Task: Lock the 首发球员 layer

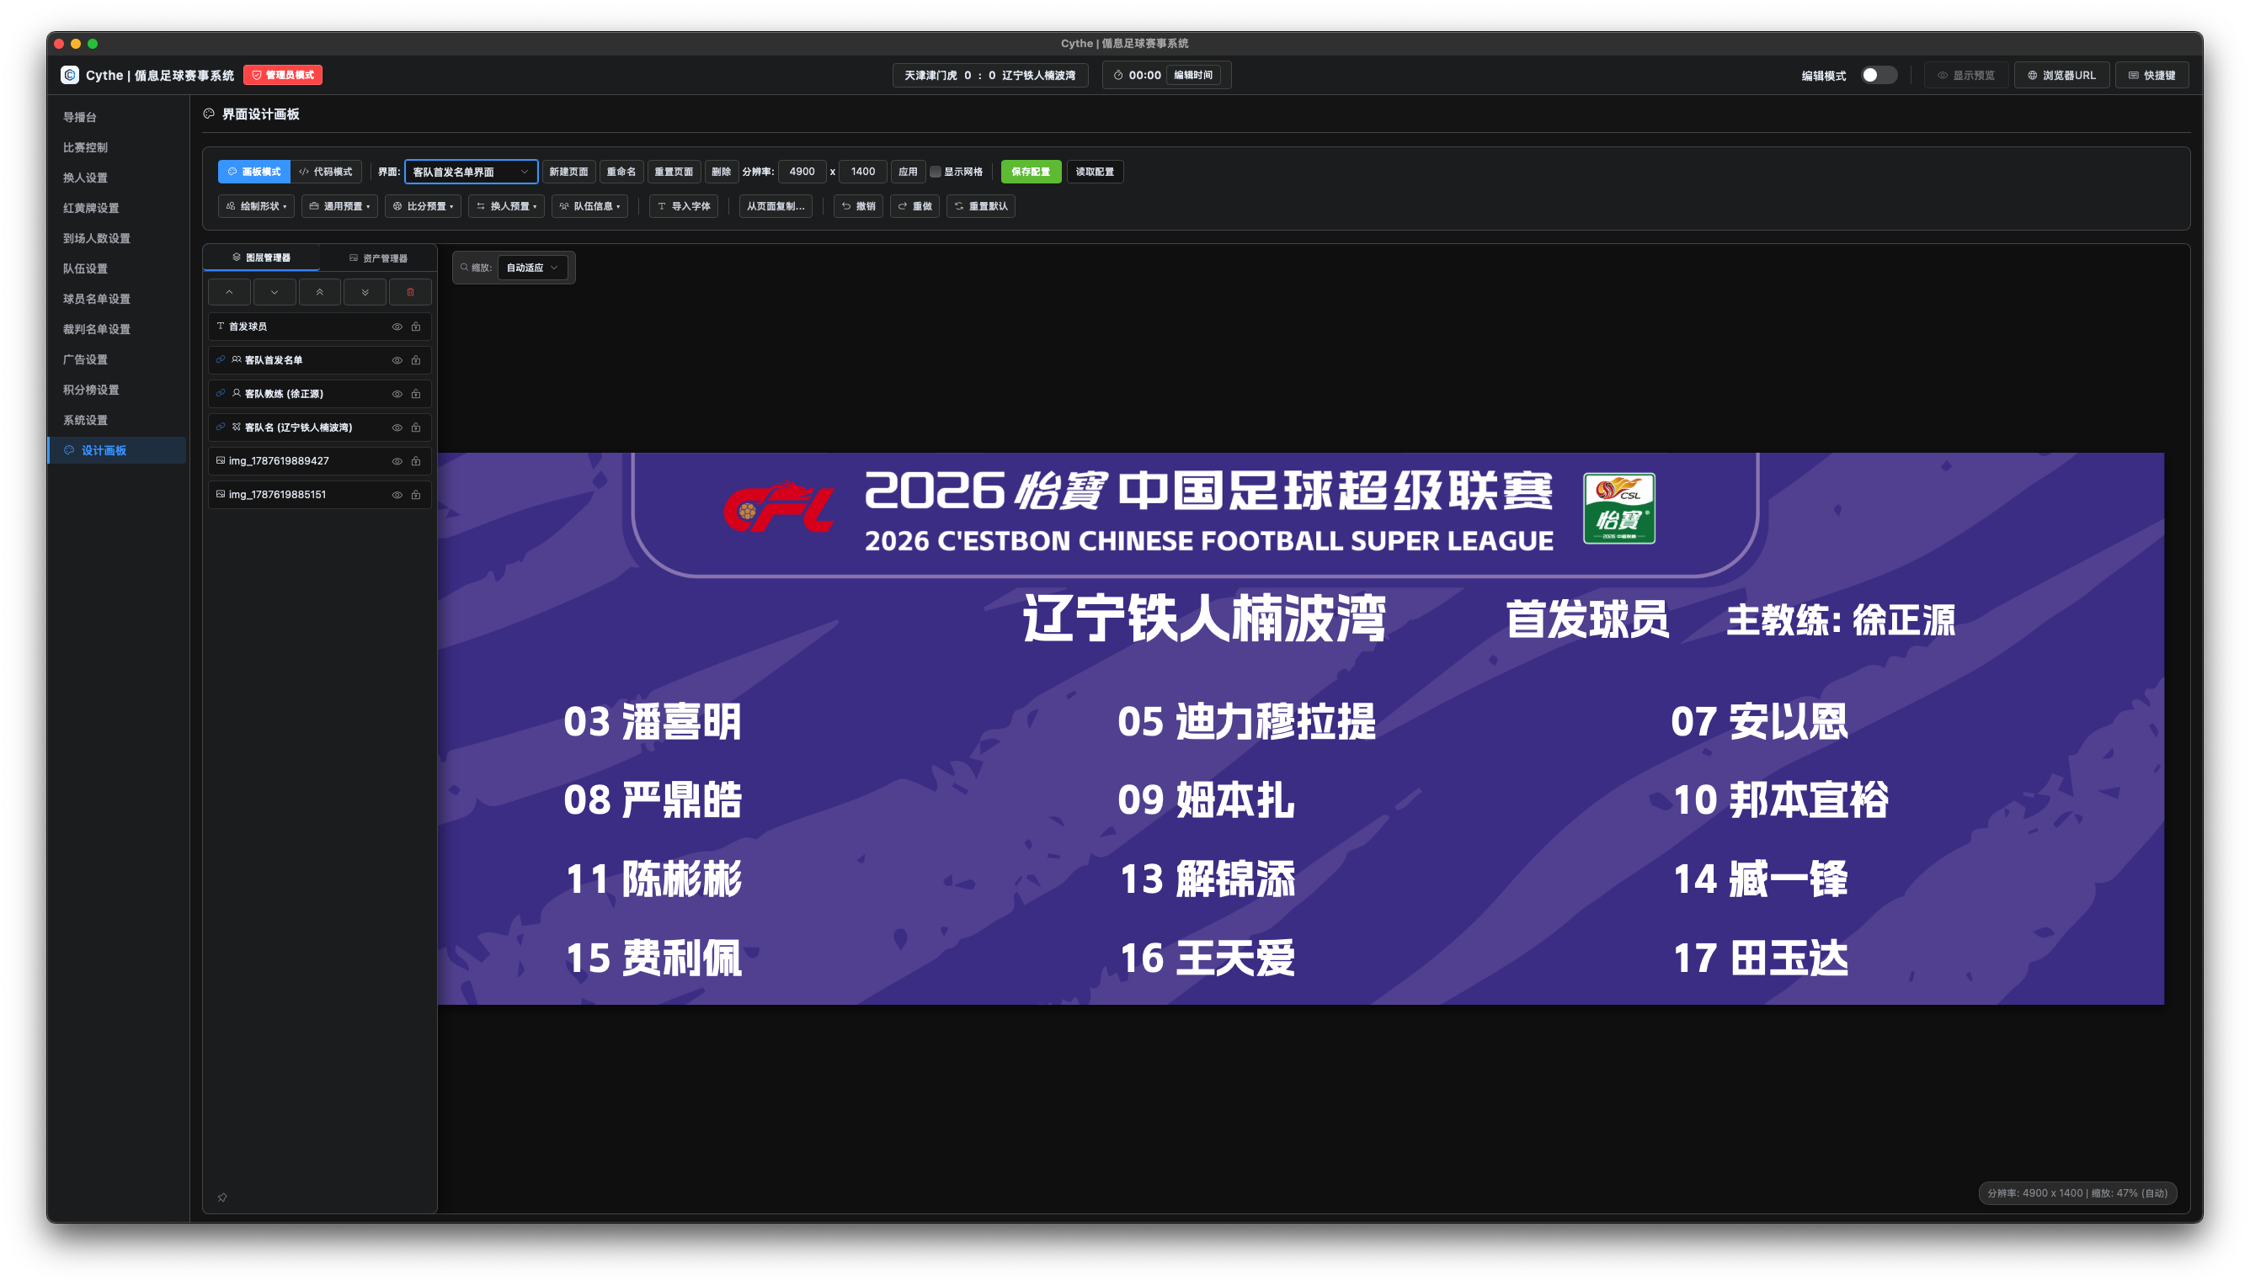Action: click(x=416, y=327)
